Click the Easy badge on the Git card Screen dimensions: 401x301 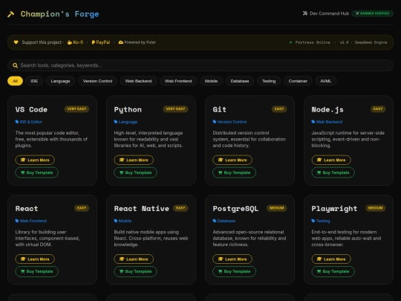279,109
